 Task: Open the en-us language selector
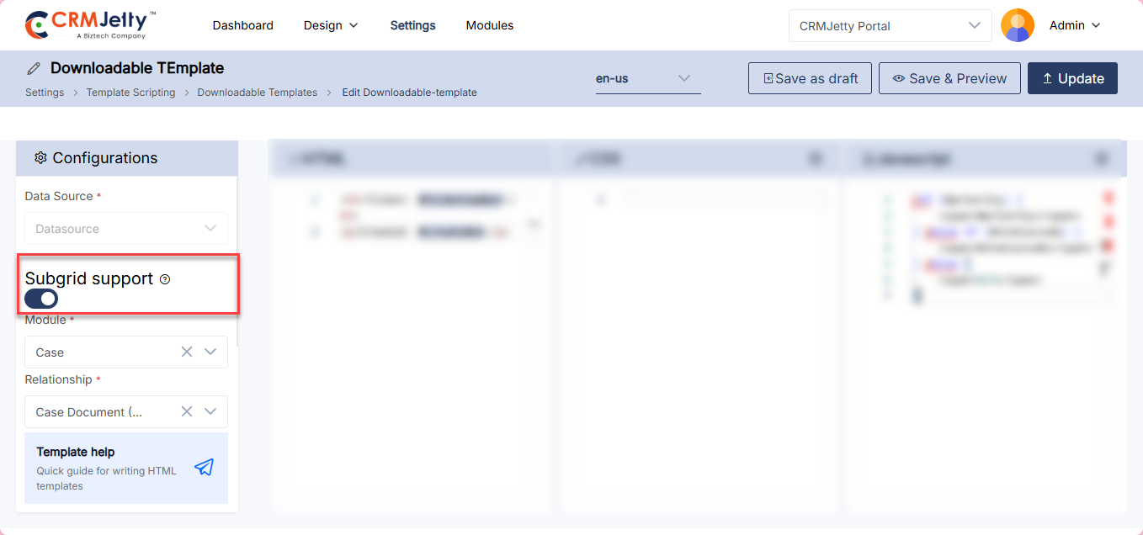pyautogui.click(x=647, y=78)
